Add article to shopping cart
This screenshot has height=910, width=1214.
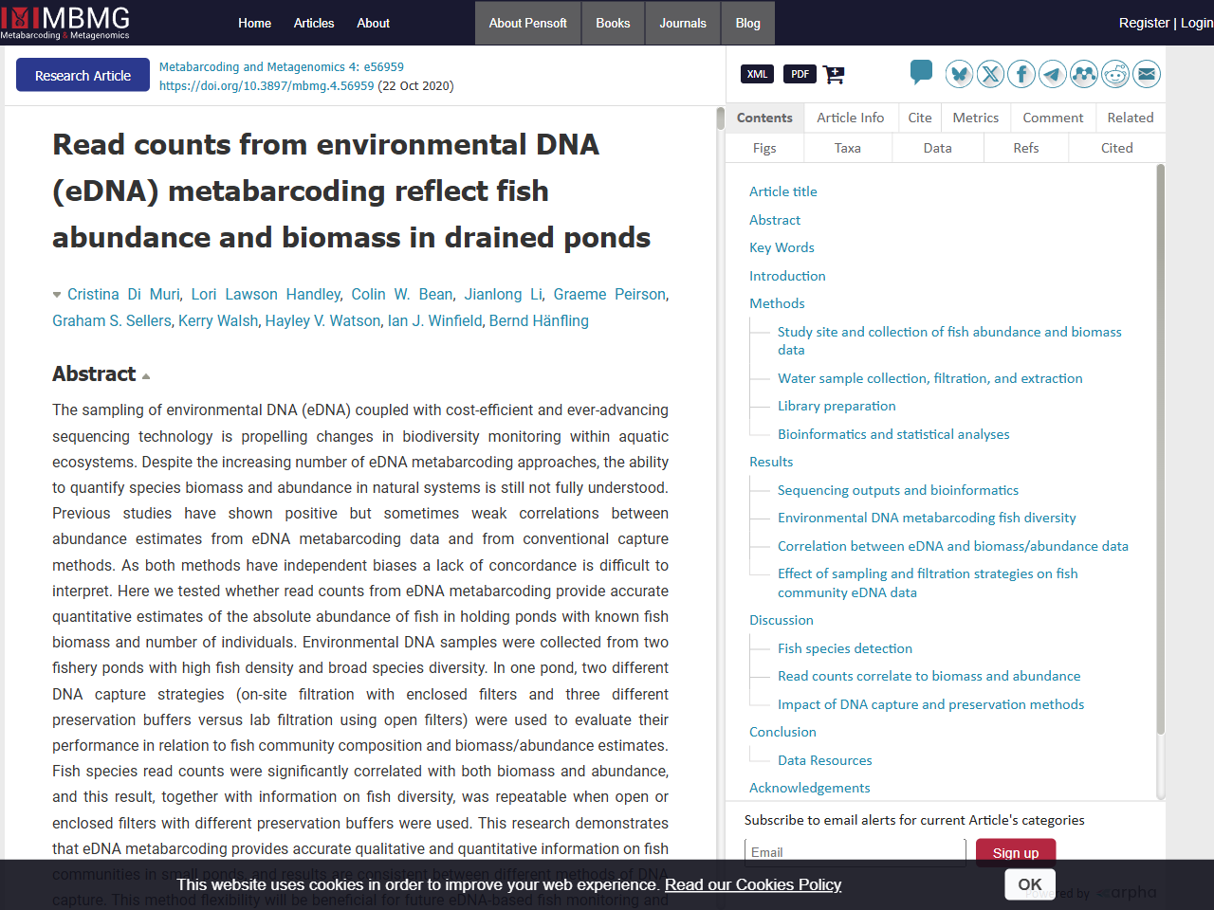click(x=834, y=75)
